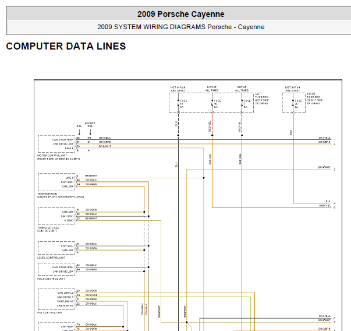The width and height of the screenshot is (351, 331).
Task: Click the 'K LEAD' pin label on transfer case unit
Action: [x=69, y=220]
